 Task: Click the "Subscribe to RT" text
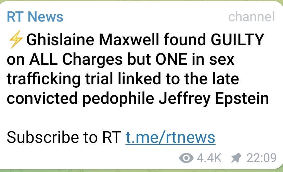(64, 137)
